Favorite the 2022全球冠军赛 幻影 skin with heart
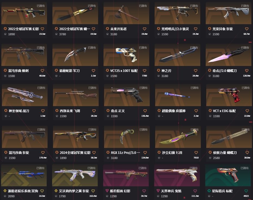The height and width of the screenshot is (200, 253). click(42, 29)
